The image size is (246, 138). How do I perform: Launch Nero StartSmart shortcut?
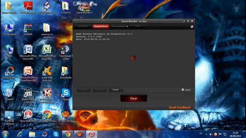coord(28,116)
